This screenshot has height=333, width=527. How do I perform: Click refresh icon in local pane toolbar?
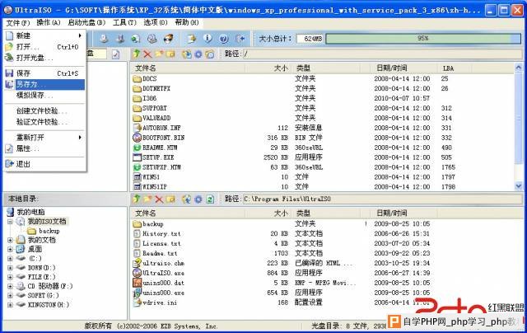[x=210, y=199]
